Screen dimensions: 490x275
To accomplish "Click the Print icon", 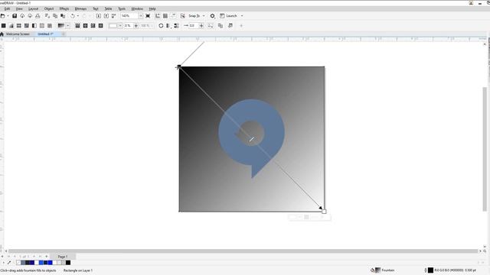I will click(38, 15).
